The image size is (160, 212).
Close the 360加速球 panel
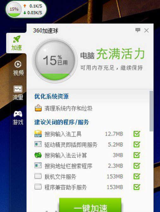pyautogui.click(x=146, y=30)
